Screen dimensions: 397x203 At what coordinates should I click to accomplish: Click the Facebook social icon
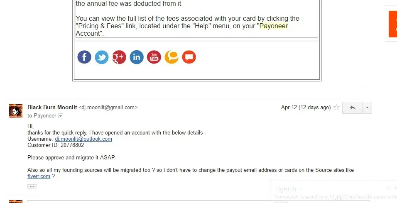tap(84, 57)
